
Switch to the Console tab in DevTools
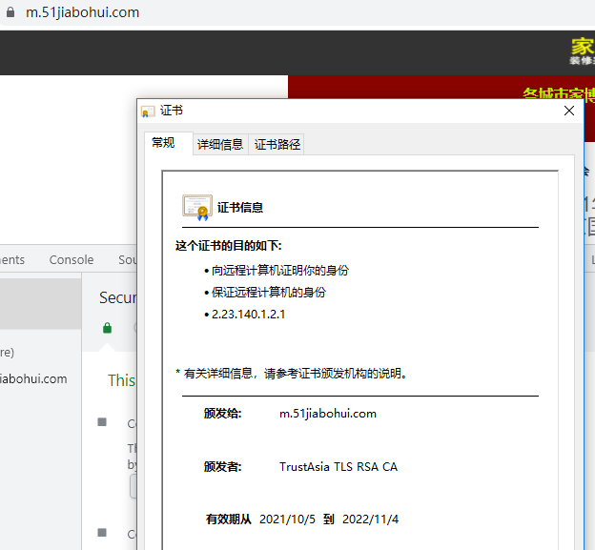point(72,259)
